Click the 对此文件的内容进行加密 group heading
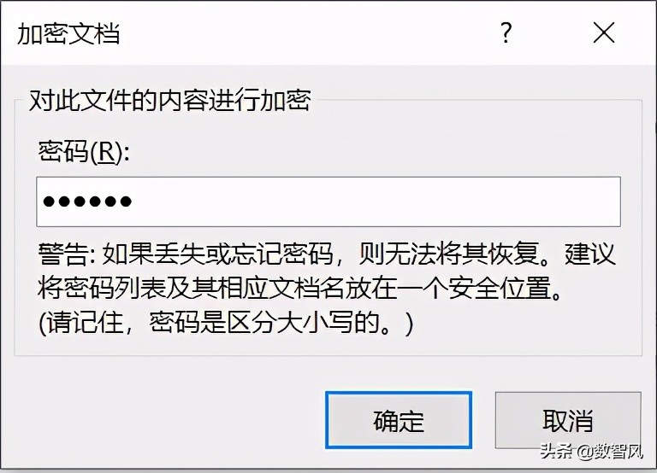The image size is (657, 473). pos(169,101)
